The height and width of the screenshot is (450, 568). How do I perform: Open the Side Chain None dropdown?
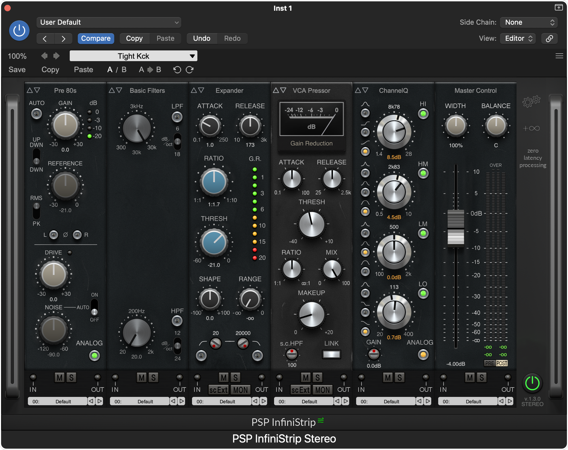pyautogui.click(x=529, y=22)
